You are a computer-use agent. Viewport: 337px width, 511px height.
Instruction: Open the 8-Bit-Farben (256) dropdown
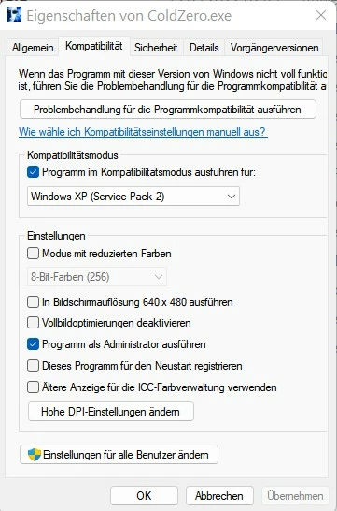tap(97, 277)
